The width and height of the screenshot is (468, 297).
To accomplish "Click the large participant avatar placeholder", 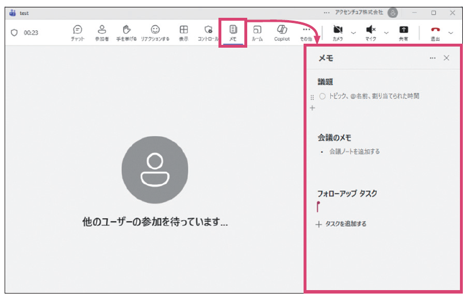I will 155,169.
